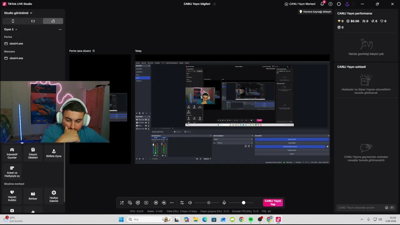Open Spotify from the taskbar
Screen dimensions: 400x225
pyautogui.click(x=251, y=219)
